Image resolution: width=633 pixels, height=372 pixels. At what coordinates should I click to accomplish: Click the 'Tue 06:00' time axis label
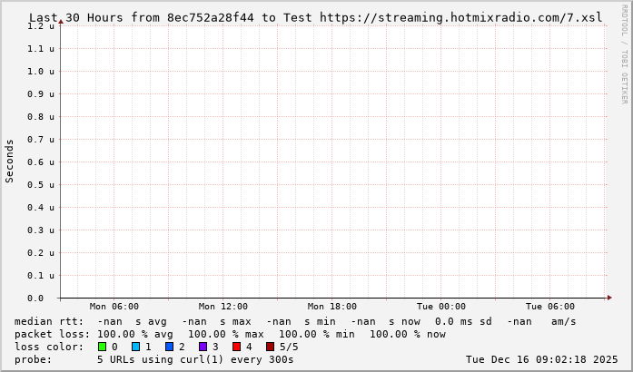[x=550, y=307]
